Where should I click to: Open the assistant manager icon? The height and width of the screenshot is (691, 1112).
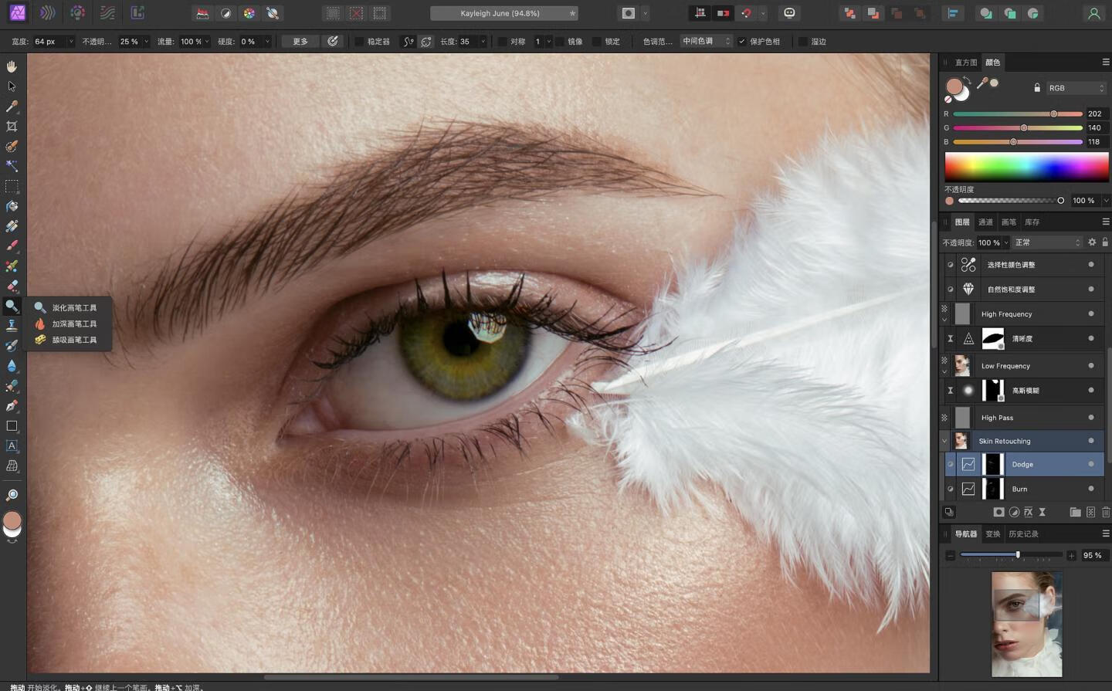789,13
